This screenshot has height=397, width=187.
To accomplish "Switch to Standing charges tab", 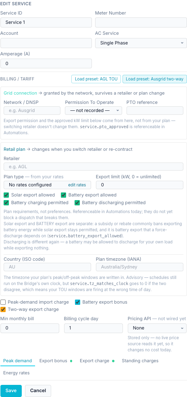I will (x=140, y=361).
